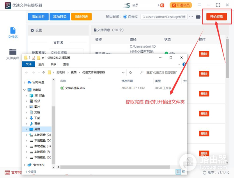Click the 设置 gear icon
This screenshot has width=234, height=178.
(32, 30)
